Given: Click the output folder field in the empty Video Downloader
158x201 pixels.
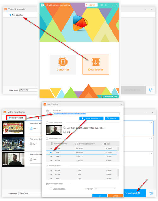Looking at the screenshot, I should point(28,90).
